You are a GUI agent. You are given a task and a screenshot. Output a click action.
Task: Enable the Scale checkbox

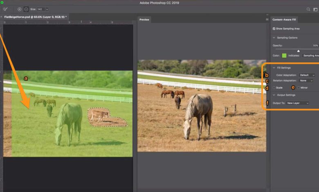click(x=274, y=87)
